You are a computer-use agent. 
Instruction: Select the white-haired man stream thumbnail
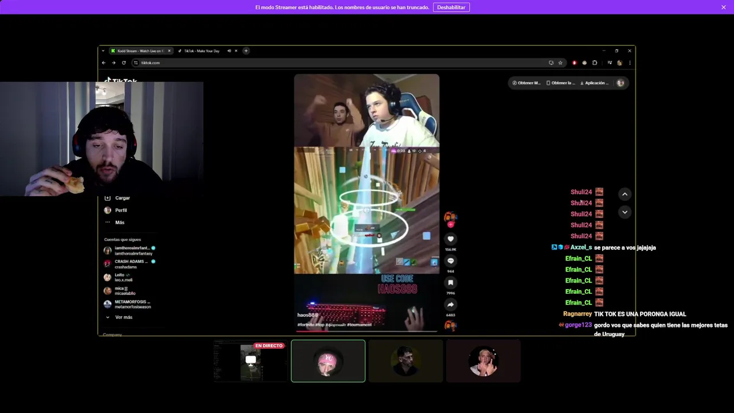point(483,361)
